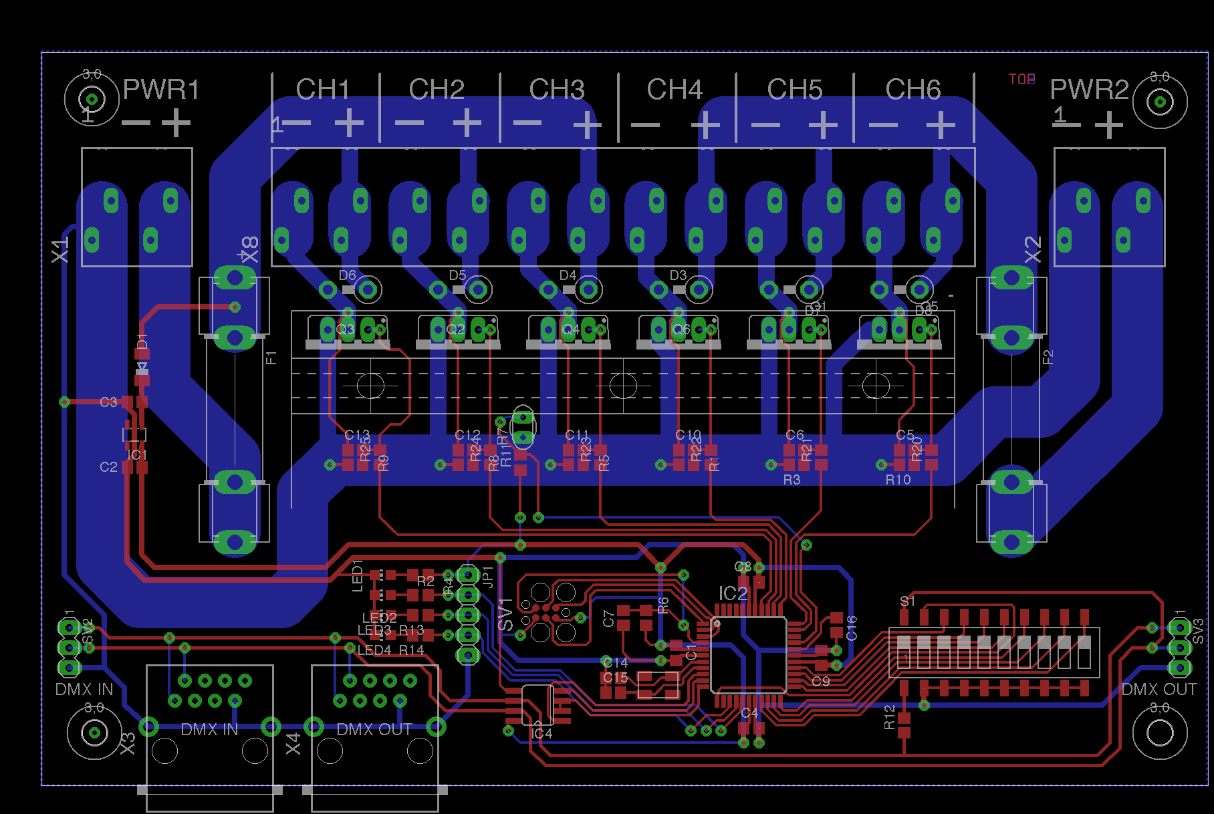Select the R3 resistor label
Viewport: 1214px width, 814px height.
(792, 480)
